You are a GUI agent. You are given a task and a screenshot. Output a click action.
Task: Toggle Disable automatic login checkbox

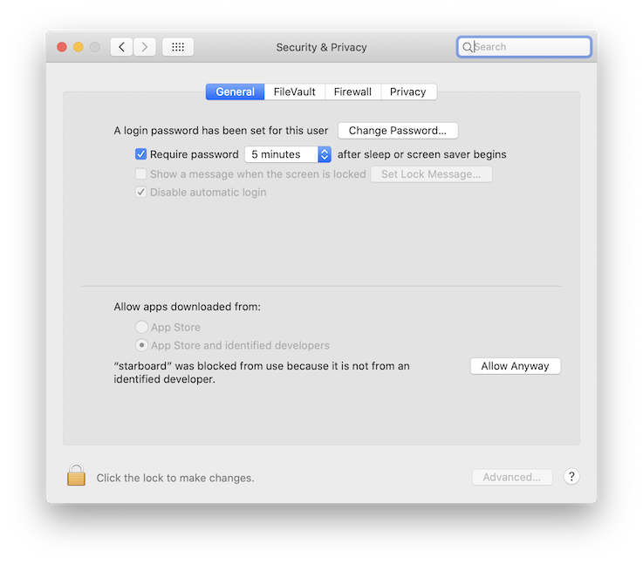point(140,192)
